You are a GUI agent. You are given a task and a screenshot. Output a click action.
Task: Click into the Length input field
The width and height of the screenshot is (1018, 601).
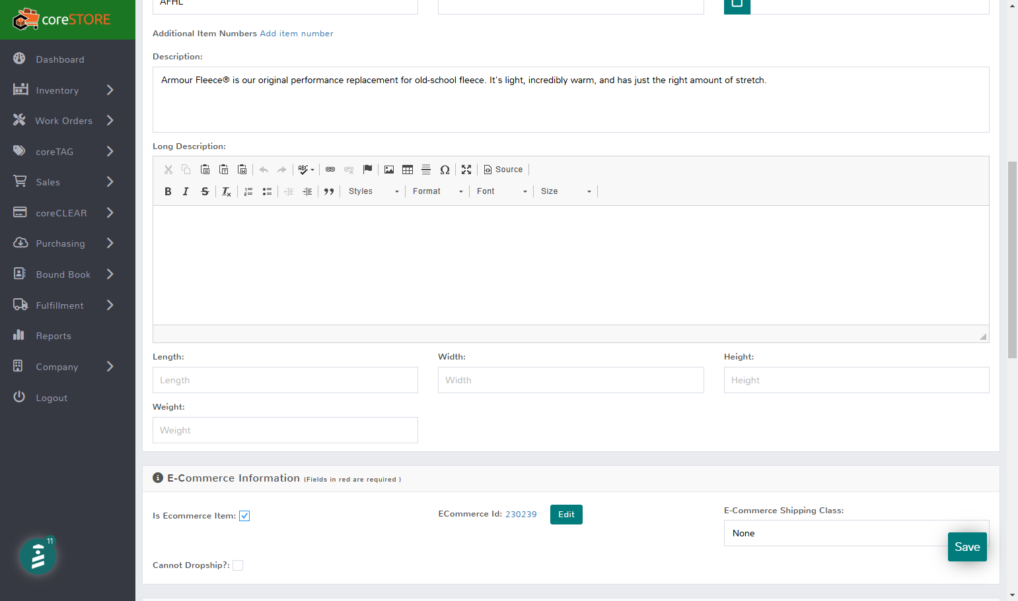coord(285,380)
